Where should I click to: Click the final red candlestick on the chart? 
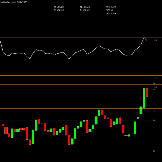click(x=147, y=93)
